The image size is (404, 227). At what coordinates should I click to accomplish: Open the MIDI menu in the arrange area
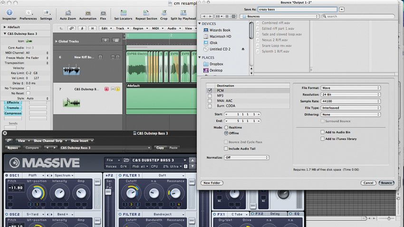pos(157,28)
